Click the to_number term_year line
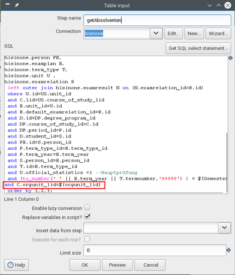The width and height of the screenshot is (235, 275). pos(117,179)
